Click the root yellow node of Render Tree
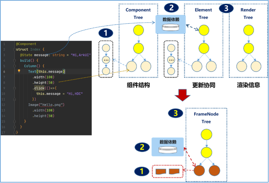 (x=249, y=30)
